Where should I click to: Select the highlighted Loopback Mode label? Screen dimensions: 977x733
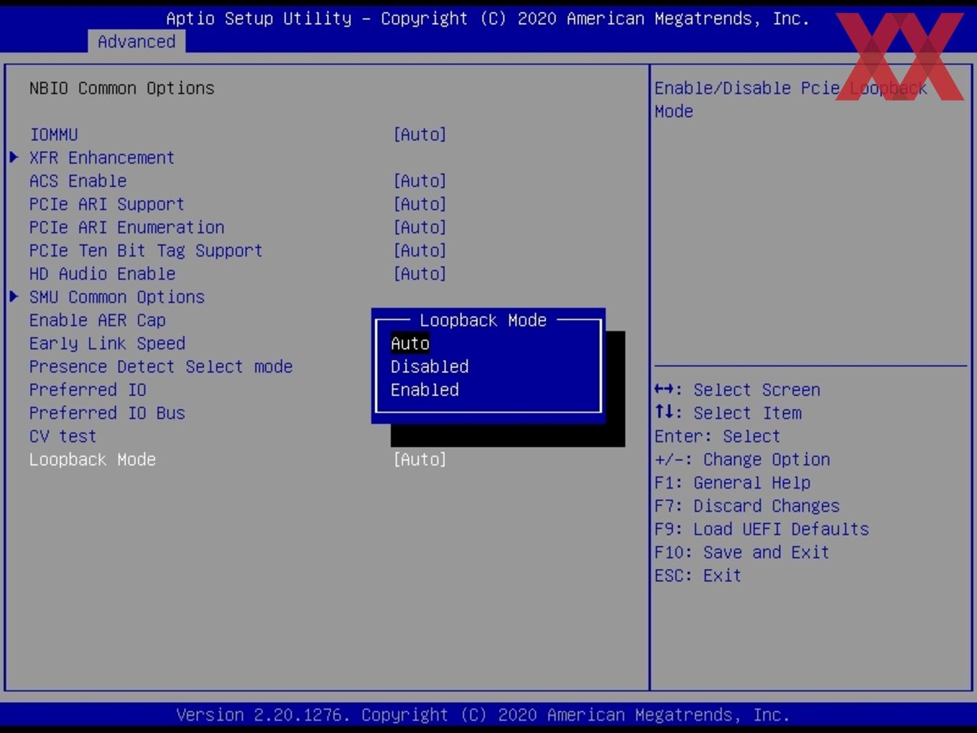93,459
